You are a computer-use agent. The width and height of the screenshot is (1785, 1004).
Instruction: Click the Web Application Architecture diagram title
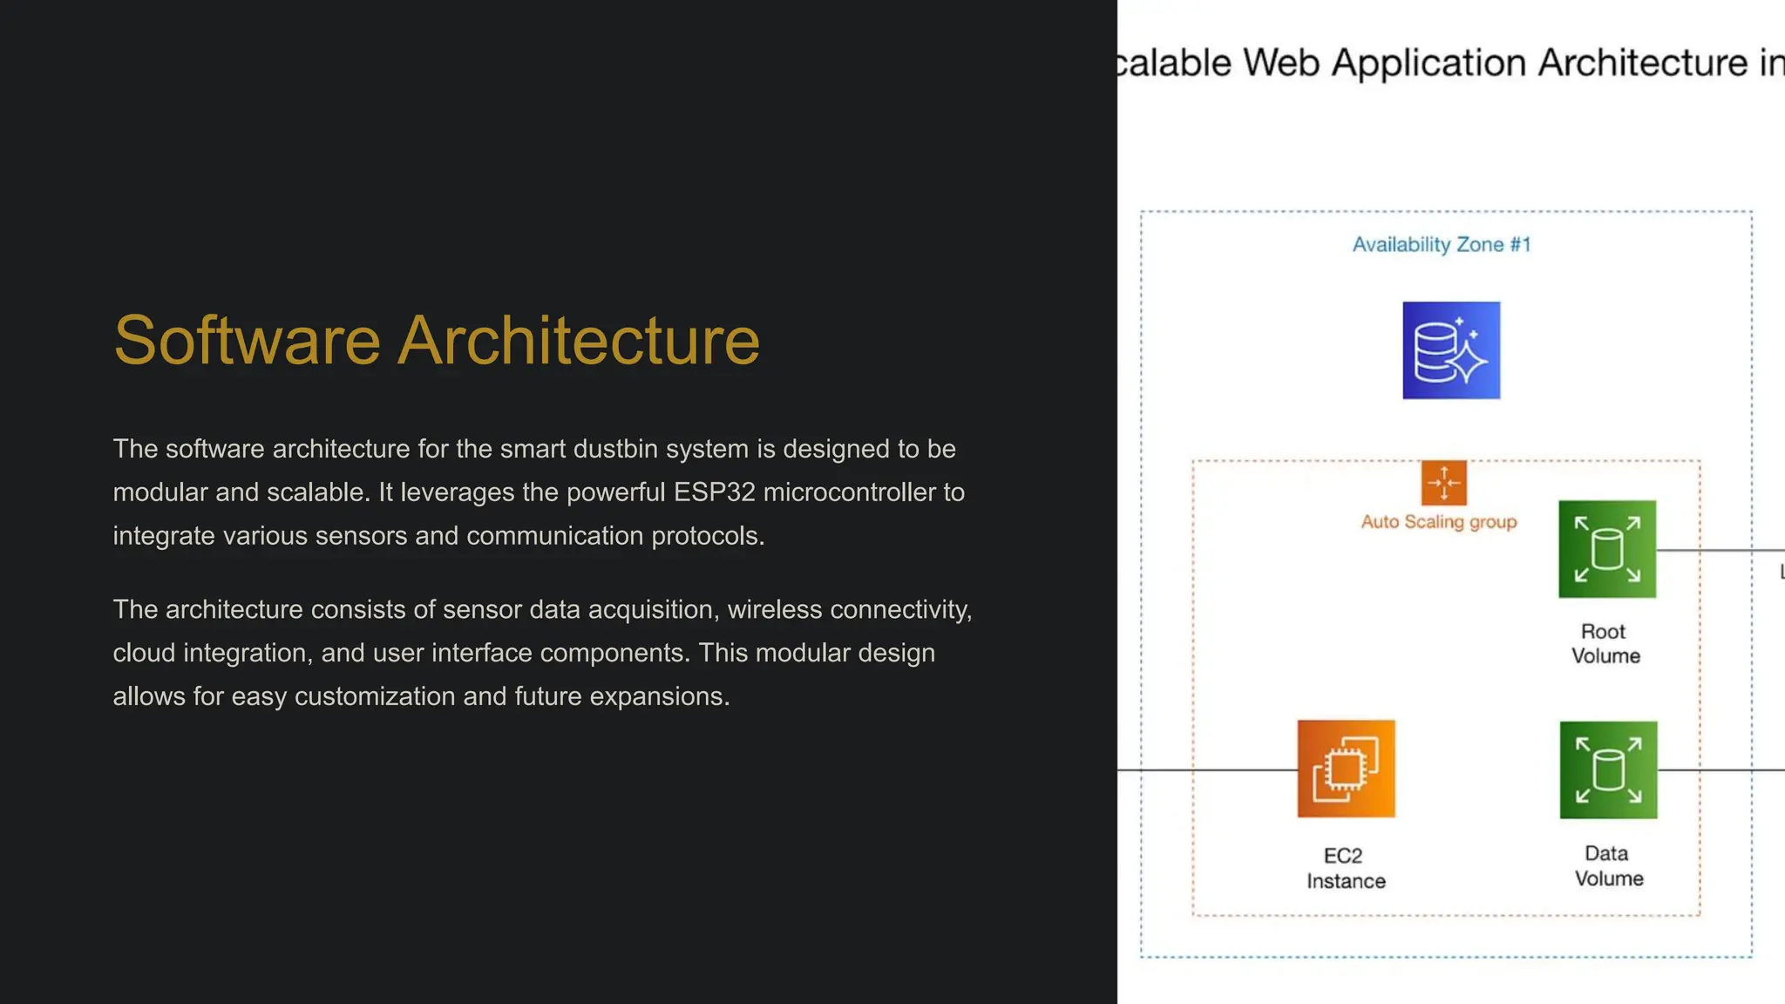click(1450, 63)
